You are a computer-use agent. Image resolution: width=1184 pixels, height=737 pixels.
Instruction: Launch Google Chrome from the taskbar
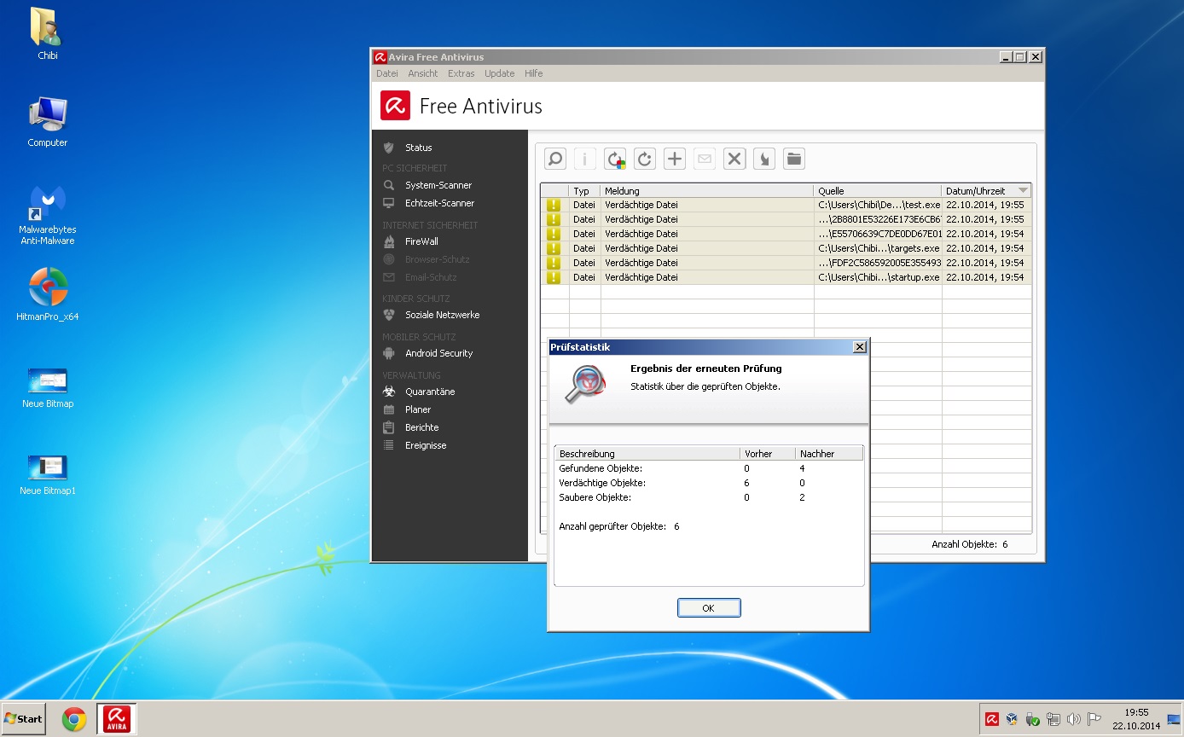point(74,720)
